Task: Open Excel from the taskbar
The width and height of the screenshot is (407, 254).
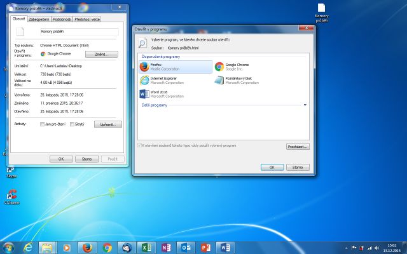Action: pyautogui.click(x=145, y=247)
